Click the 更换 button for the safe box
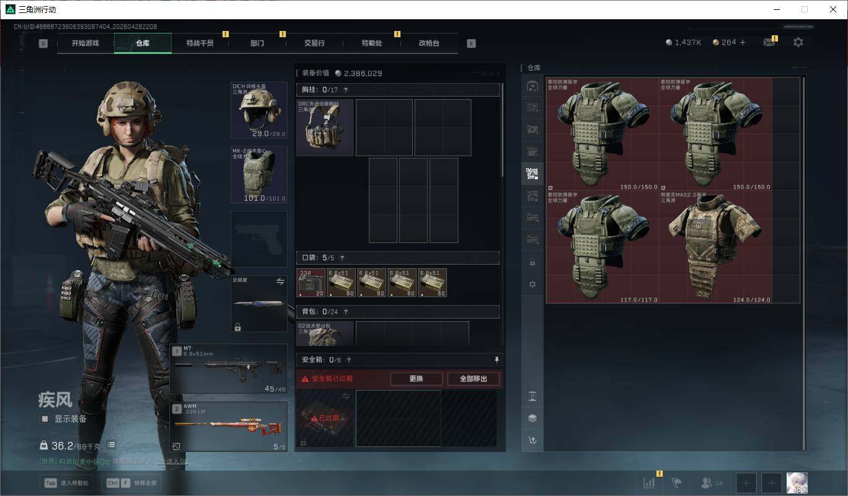The height and width of the screenshot is (496, 848). (416, 379)
